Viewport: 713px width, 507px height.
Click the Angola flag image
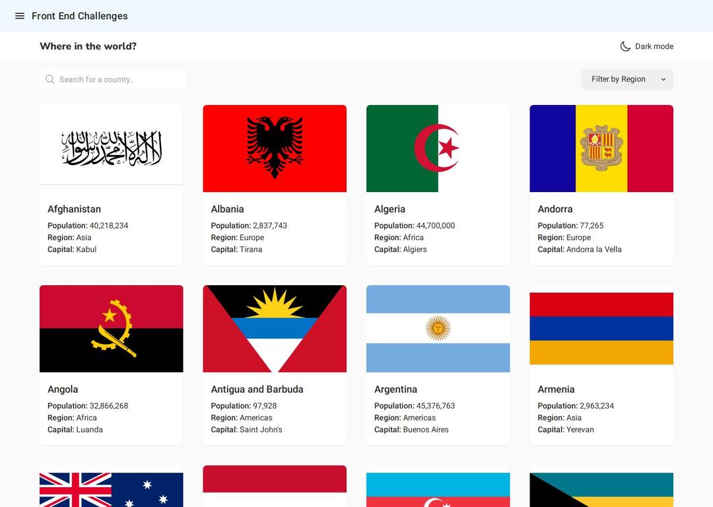coord(112,329)
